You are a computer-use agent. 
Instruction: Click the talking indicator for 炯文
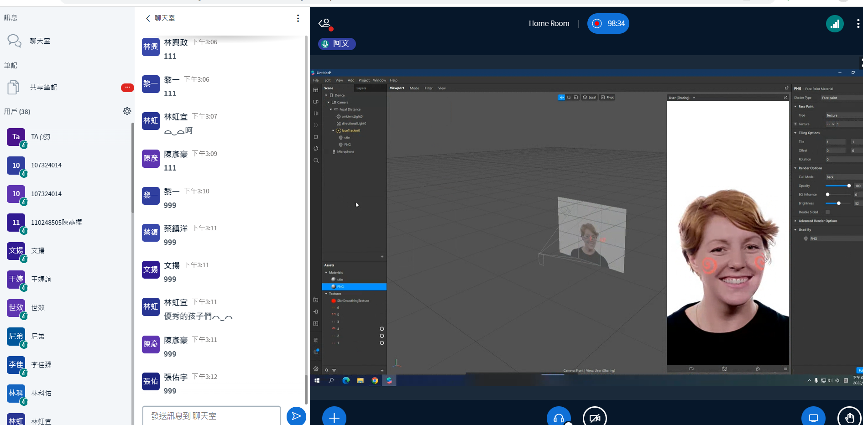click(x=337, y=44)
